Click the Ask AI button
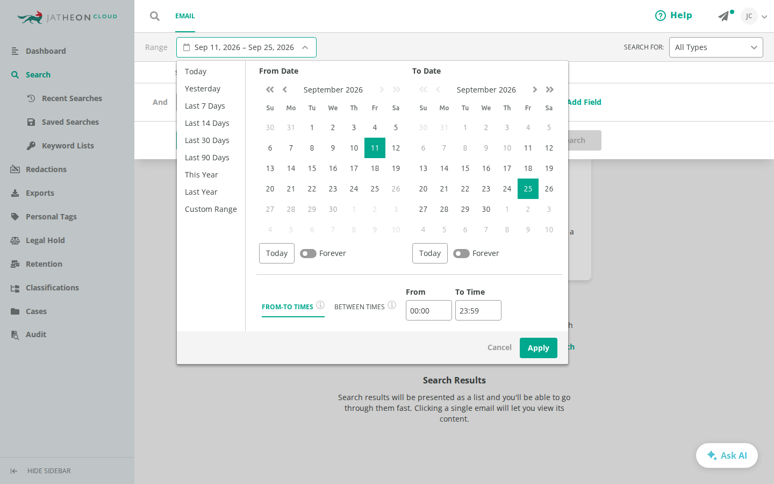Image resolution: width=774 pixels, height=484 pixels. [727, 455]
